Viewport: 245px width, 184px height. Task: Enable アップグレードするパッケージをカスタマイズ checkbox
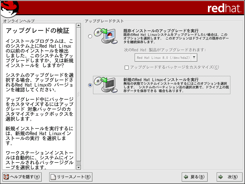[x=127, y=67]
